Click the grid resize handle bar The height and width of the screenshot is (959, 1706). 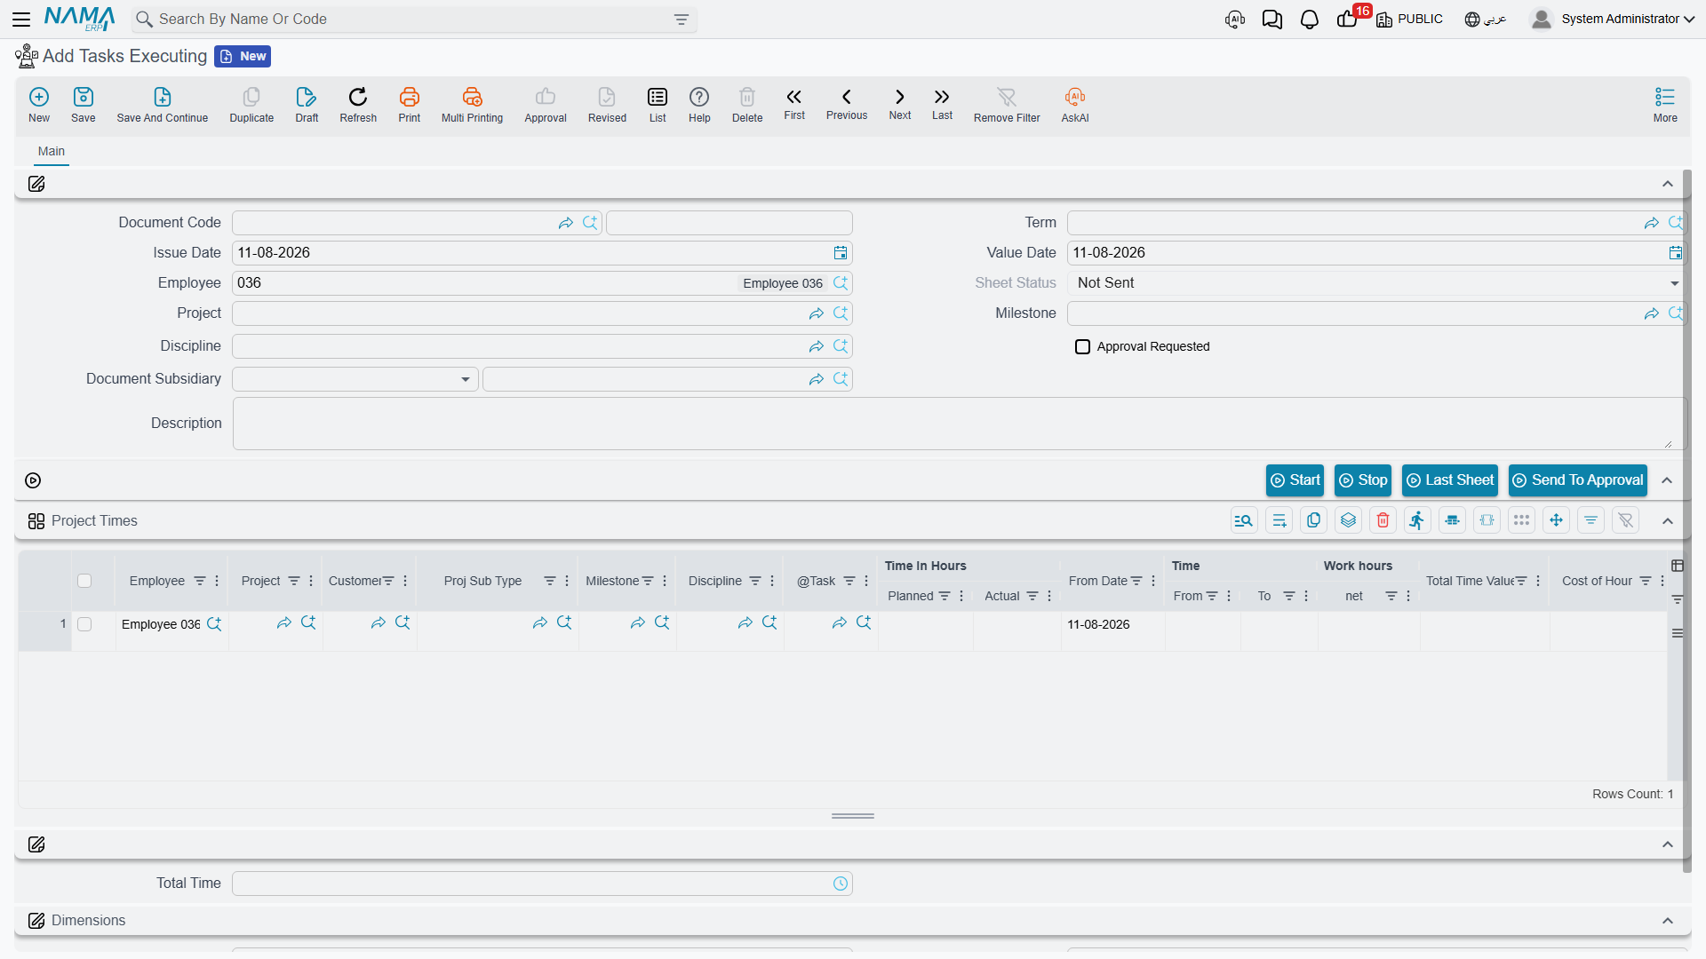point(853,816)
